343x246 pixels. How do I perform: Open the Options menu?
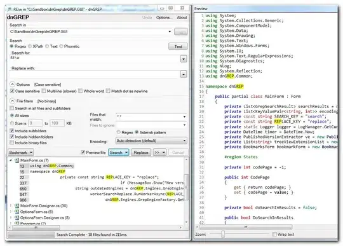164,18
